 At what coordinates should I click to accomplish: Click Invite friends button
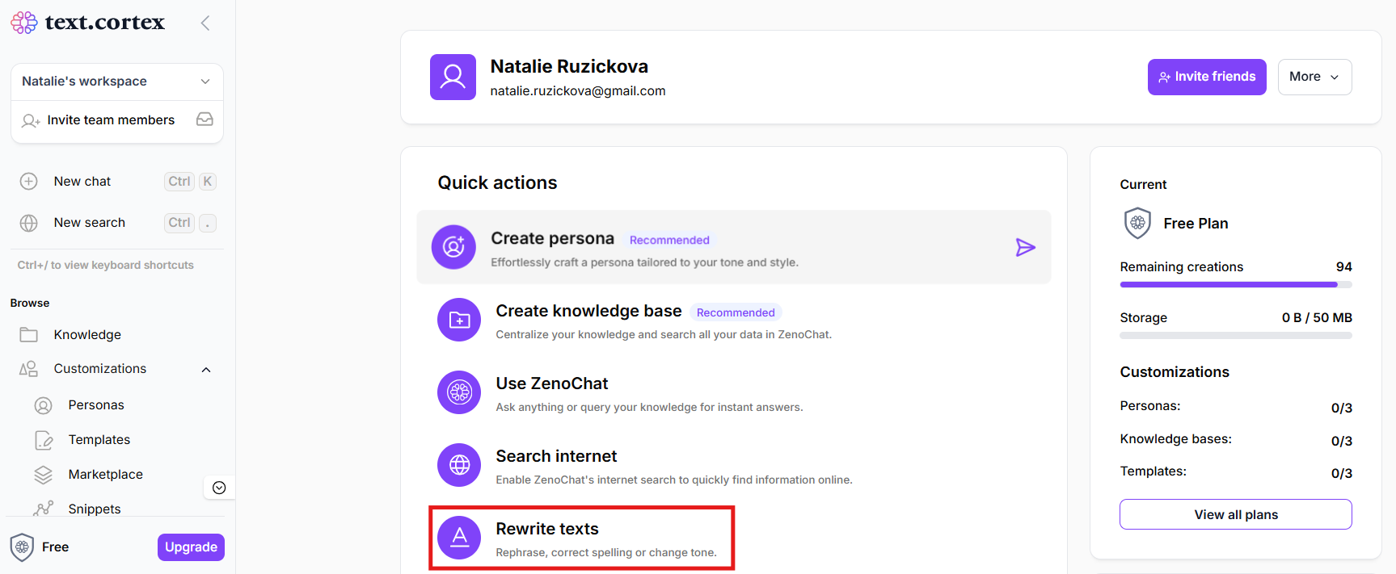pos(1207,77)
